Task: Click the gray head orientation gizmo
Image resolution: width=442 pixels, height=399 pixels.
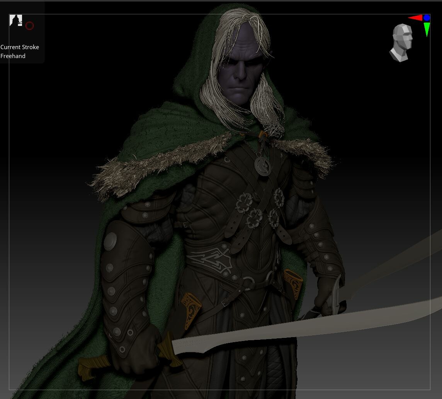Action: (401, 43)
